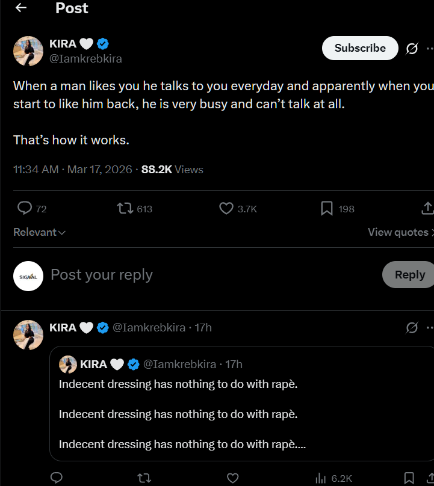
Task: Comment on the lower reply post
Action: pyautogui.click(x=57, y=478)
